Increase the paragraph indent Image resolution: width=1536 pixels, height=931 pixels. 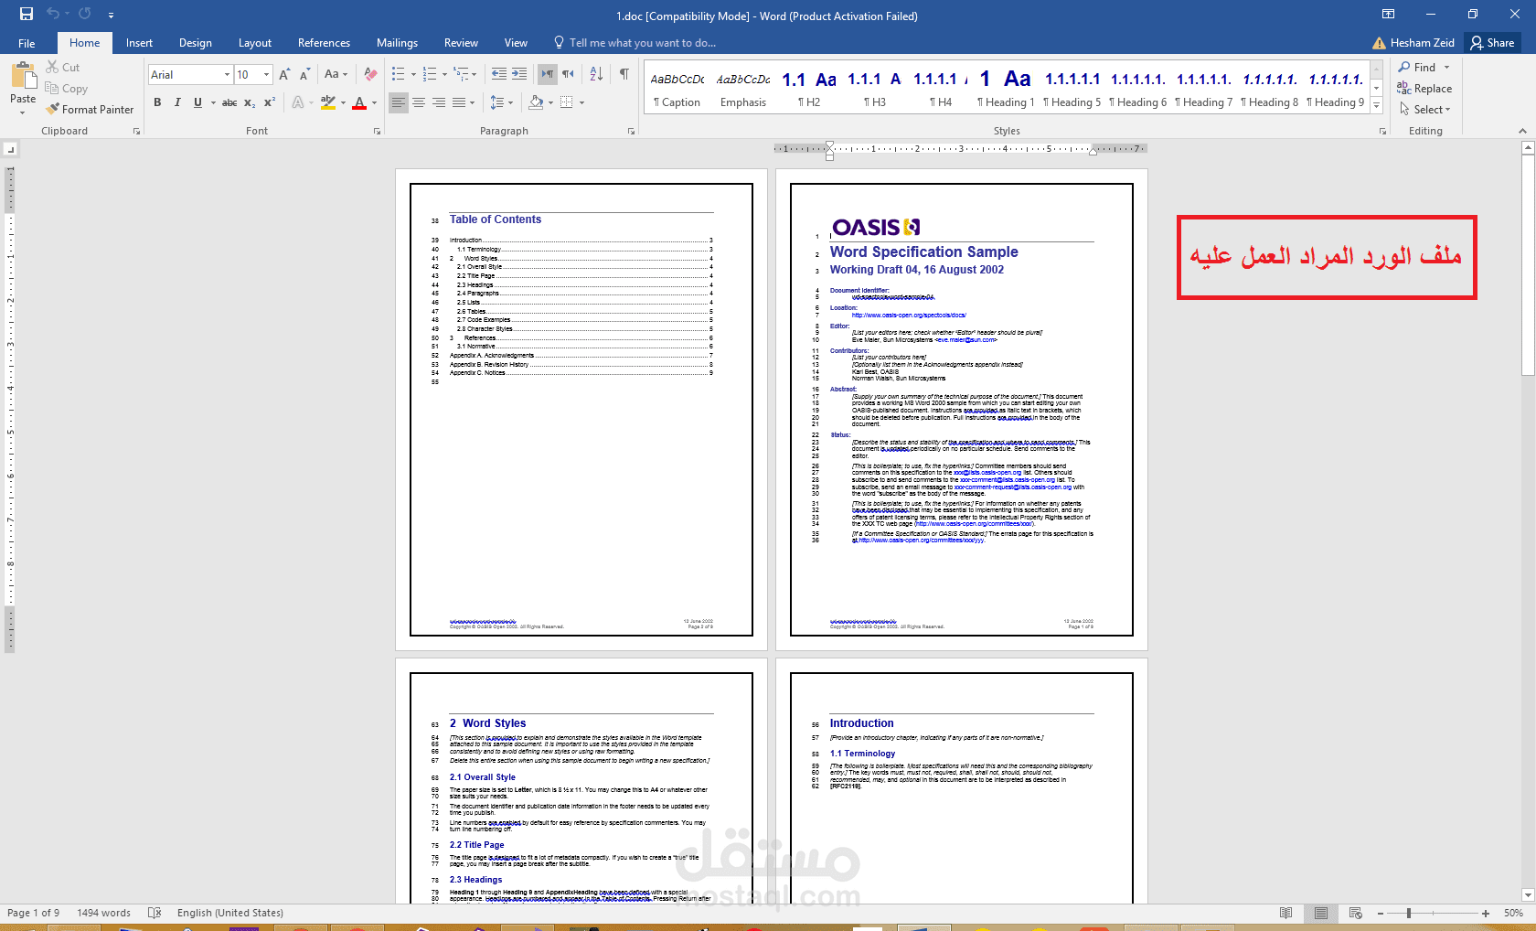(x=519, y=74)
